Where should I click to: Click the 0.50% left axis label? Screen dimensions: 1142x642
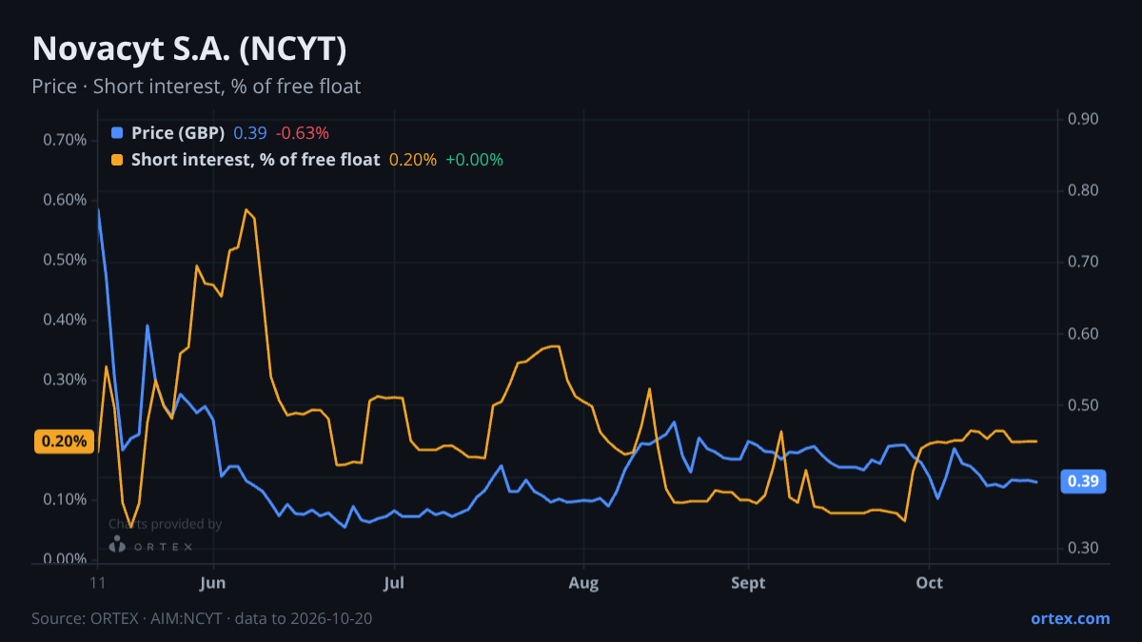(65, 260)
